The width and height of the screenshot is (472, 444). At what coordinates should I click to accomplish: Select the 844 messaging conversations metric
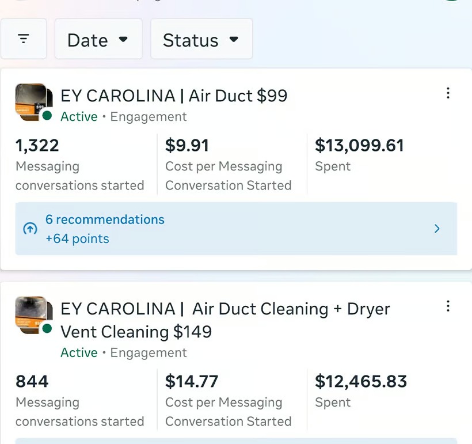point(32,381)
